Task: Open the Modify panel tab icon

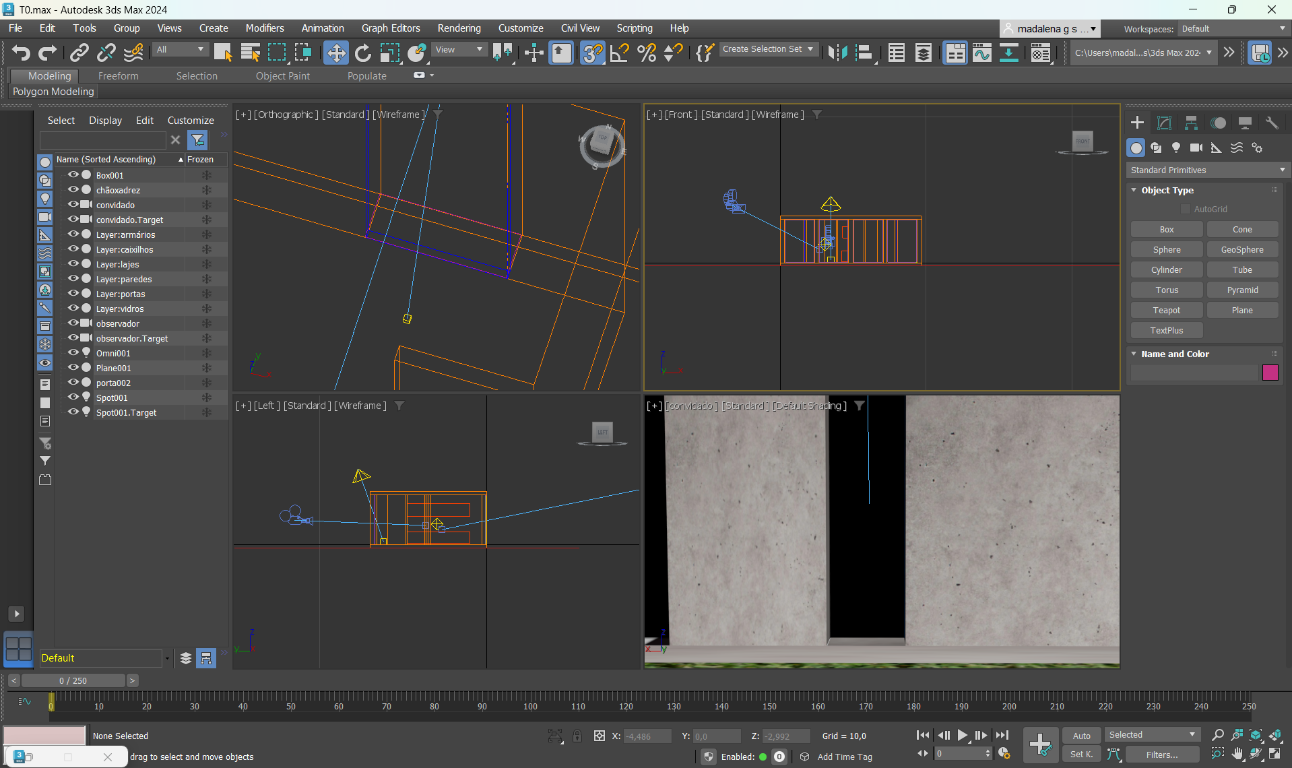Action: [1164, 123]
